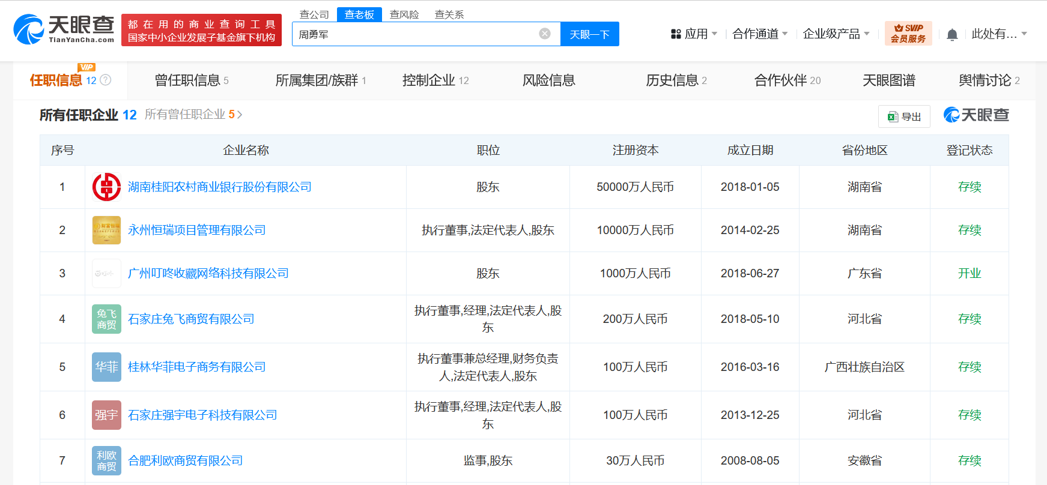The width and height of the screenshot is (1047, 485).
Task: Click the 登记状态 column header
Action: [970, 150]
